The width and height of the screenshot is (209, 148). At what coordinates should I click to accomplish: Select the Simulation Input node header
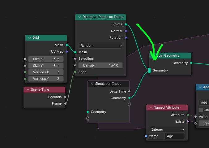tap(109, 84)
